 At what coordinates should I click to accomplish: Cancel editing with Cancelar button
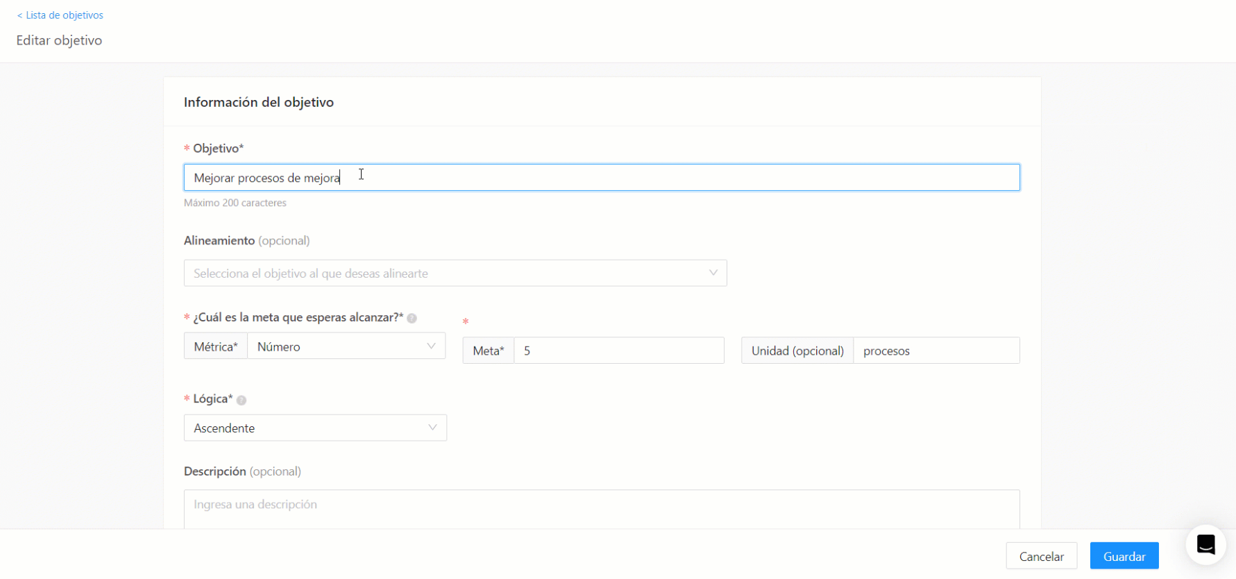click(1041, 556)
